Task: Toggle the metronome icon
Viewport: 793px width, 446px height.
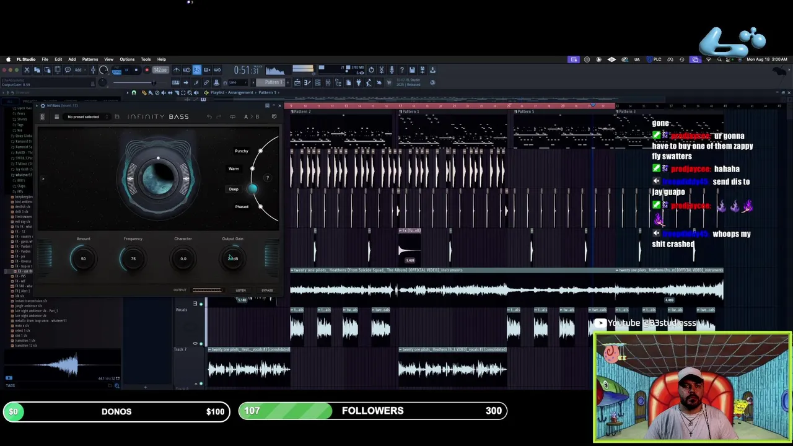Action: pyautogui.click(x=177, y=69)
